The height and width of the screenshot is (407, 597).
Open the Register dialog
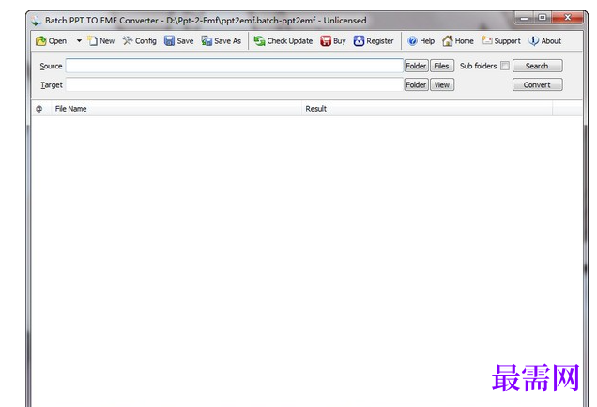pos(374,40)
